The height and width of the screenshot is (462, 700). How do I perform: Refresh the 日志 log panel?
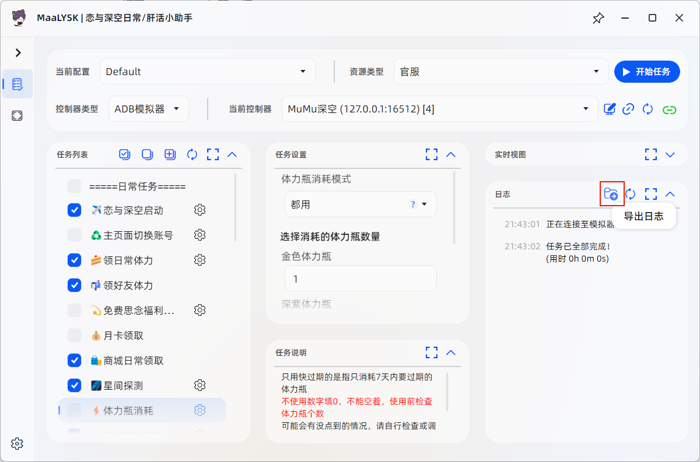pyautogui.click(x=631, y=193)
